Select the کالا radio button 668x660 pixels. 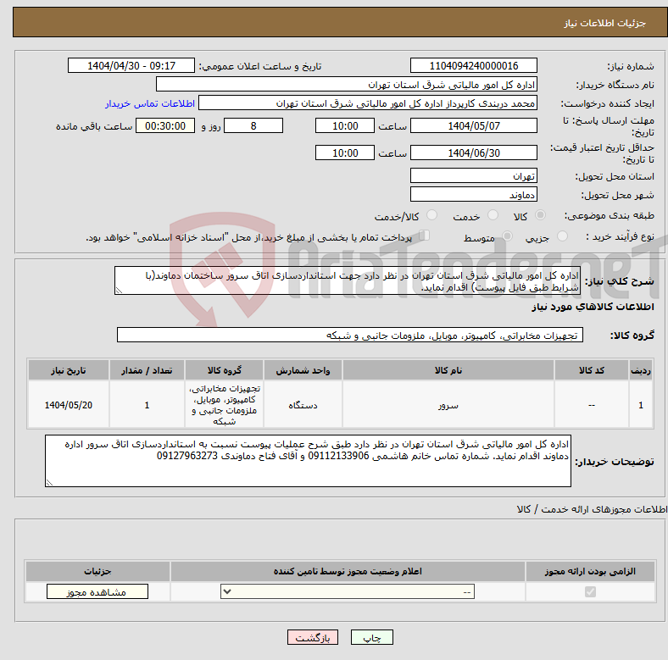(x=540, y=215)
